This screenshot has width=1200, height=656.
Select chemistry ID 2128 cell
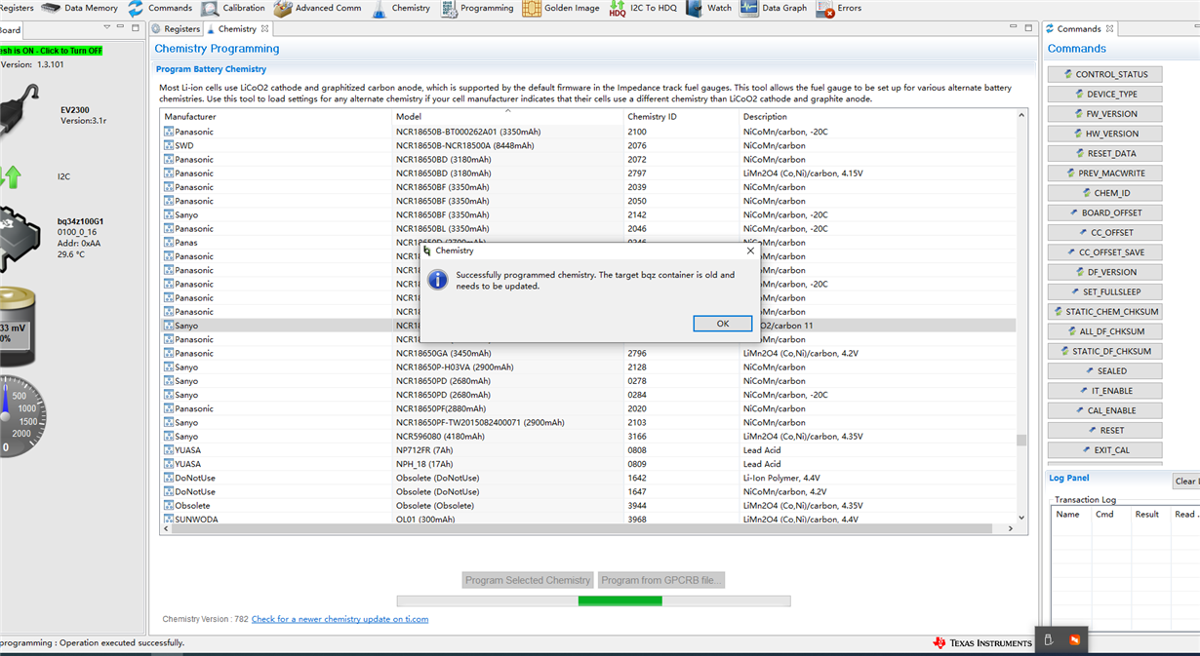681,367
